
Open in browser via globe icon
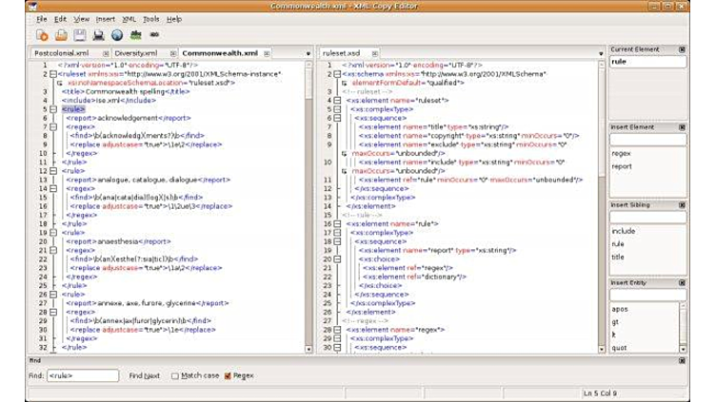point(117,35)
